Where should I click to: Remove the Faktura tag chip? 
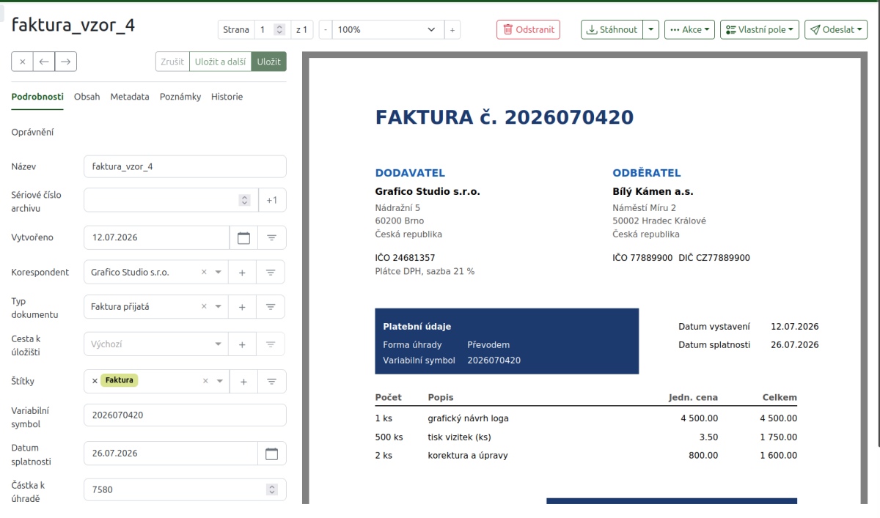[95, 380]
